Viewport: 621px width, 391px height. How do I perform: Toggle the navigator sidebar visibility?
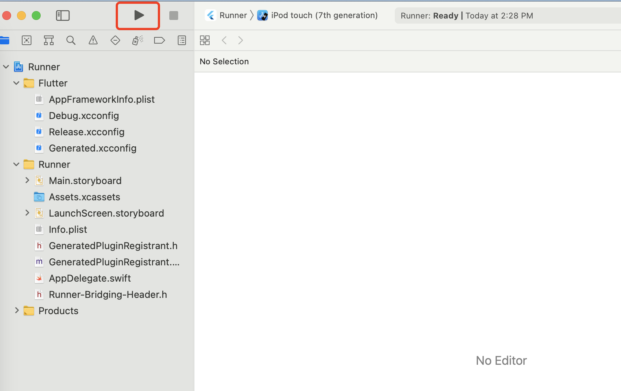(x=63, y=16)
